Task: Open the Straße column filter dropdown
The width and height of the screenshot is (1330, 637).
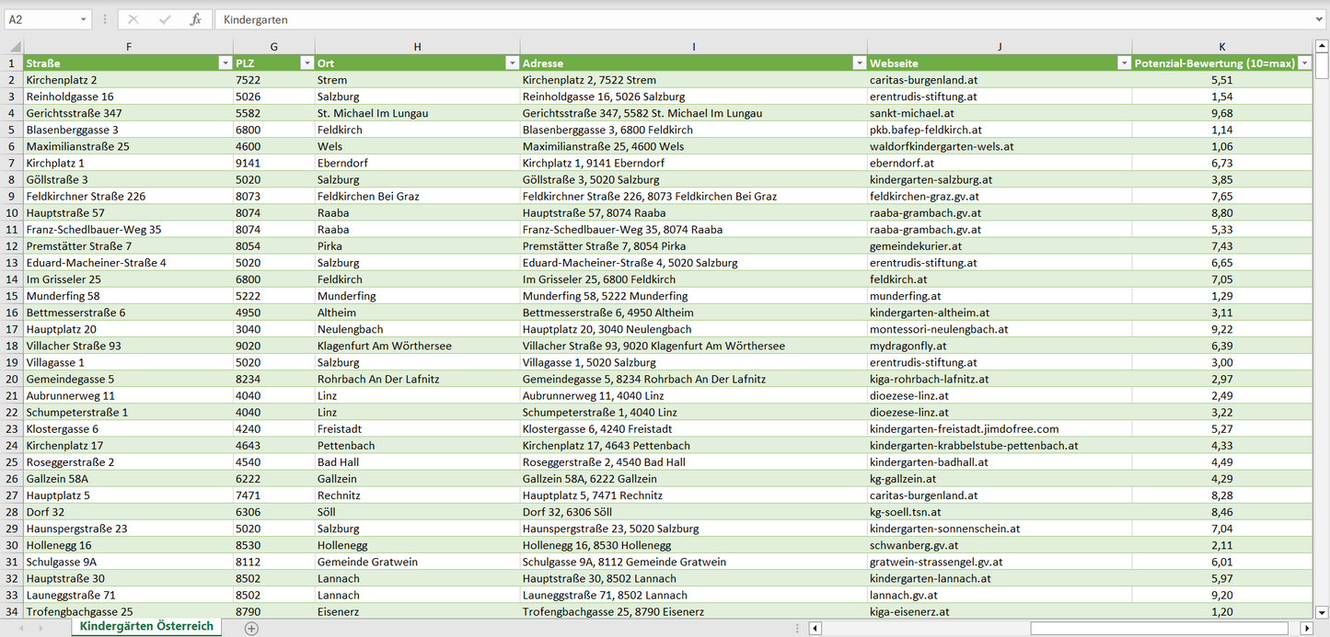Action: [225, 63]
